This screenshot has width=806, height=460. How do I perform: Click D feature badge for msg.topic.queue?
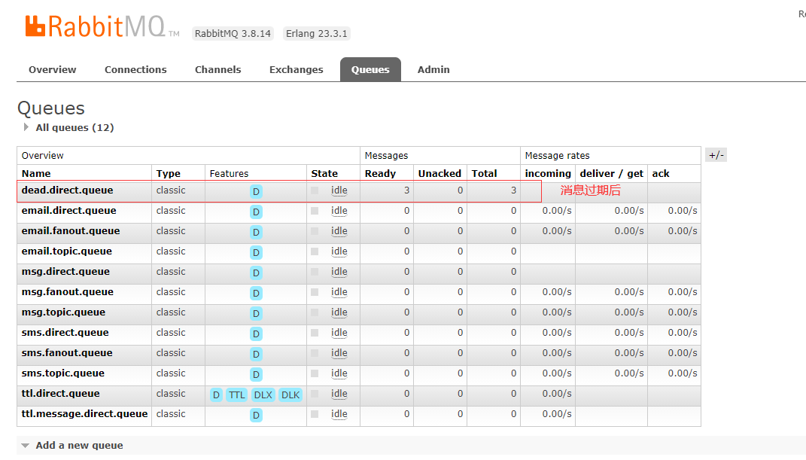(256, 313)
